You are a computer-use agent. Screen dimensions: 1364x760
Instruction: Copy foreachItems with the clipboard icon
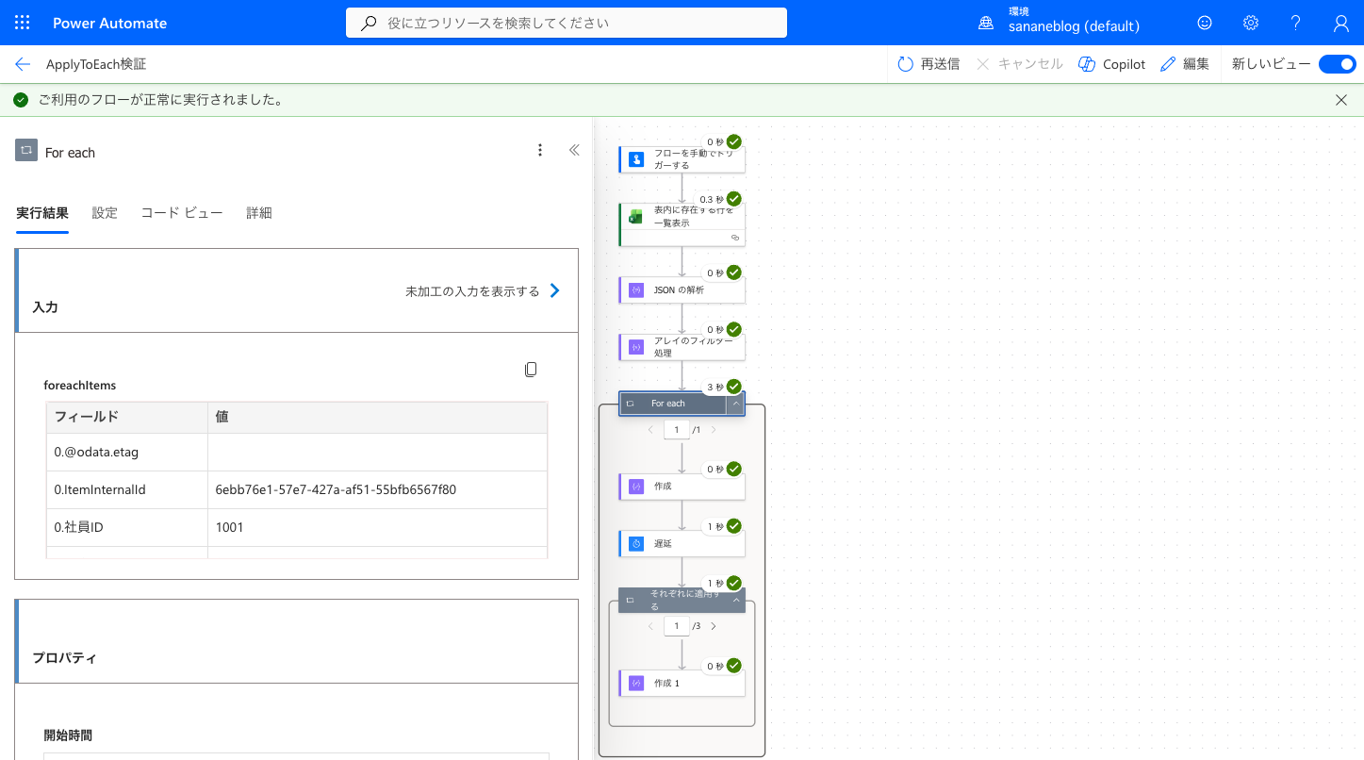531,370
